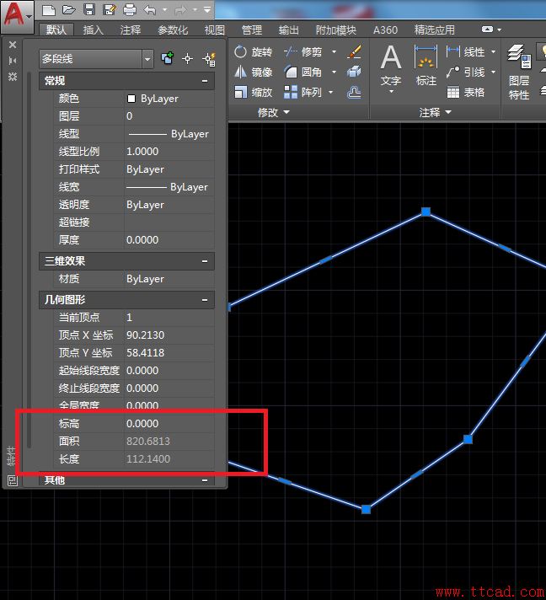Open properties palette settings menu
This screenshot has width=546, height=600.
tap(13, 77)
